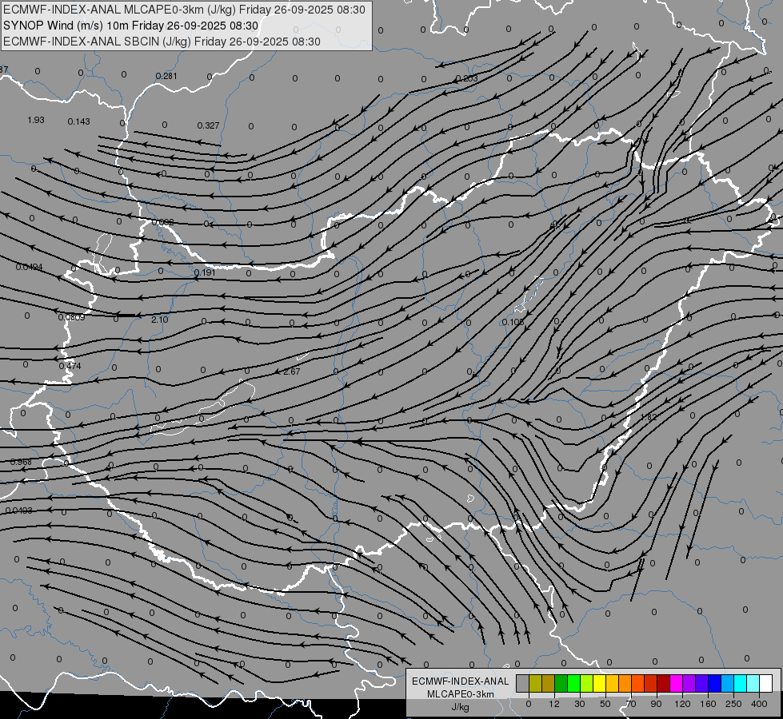Click the map value 0.0494
This screenshot has height=719, width=783.
pos(29,267)
